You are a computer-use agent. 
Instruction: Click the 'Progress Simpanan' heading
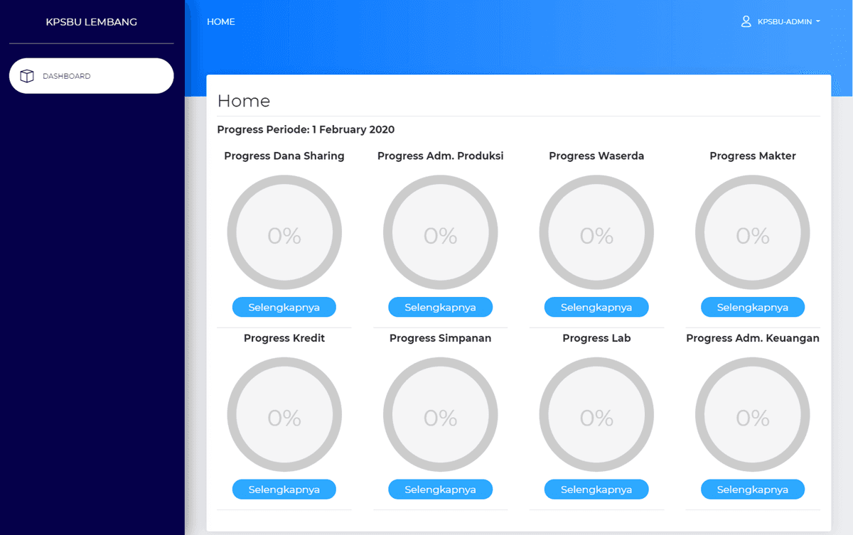(441, 338)
